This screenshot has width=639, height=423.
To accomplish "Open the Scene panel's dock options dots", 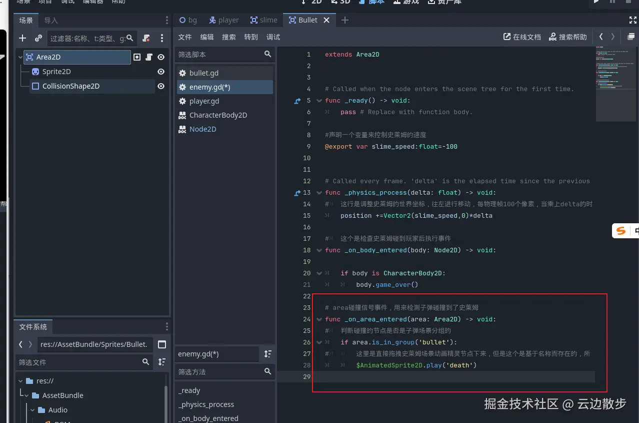I will pyautogui.click(x=167, y=20).
